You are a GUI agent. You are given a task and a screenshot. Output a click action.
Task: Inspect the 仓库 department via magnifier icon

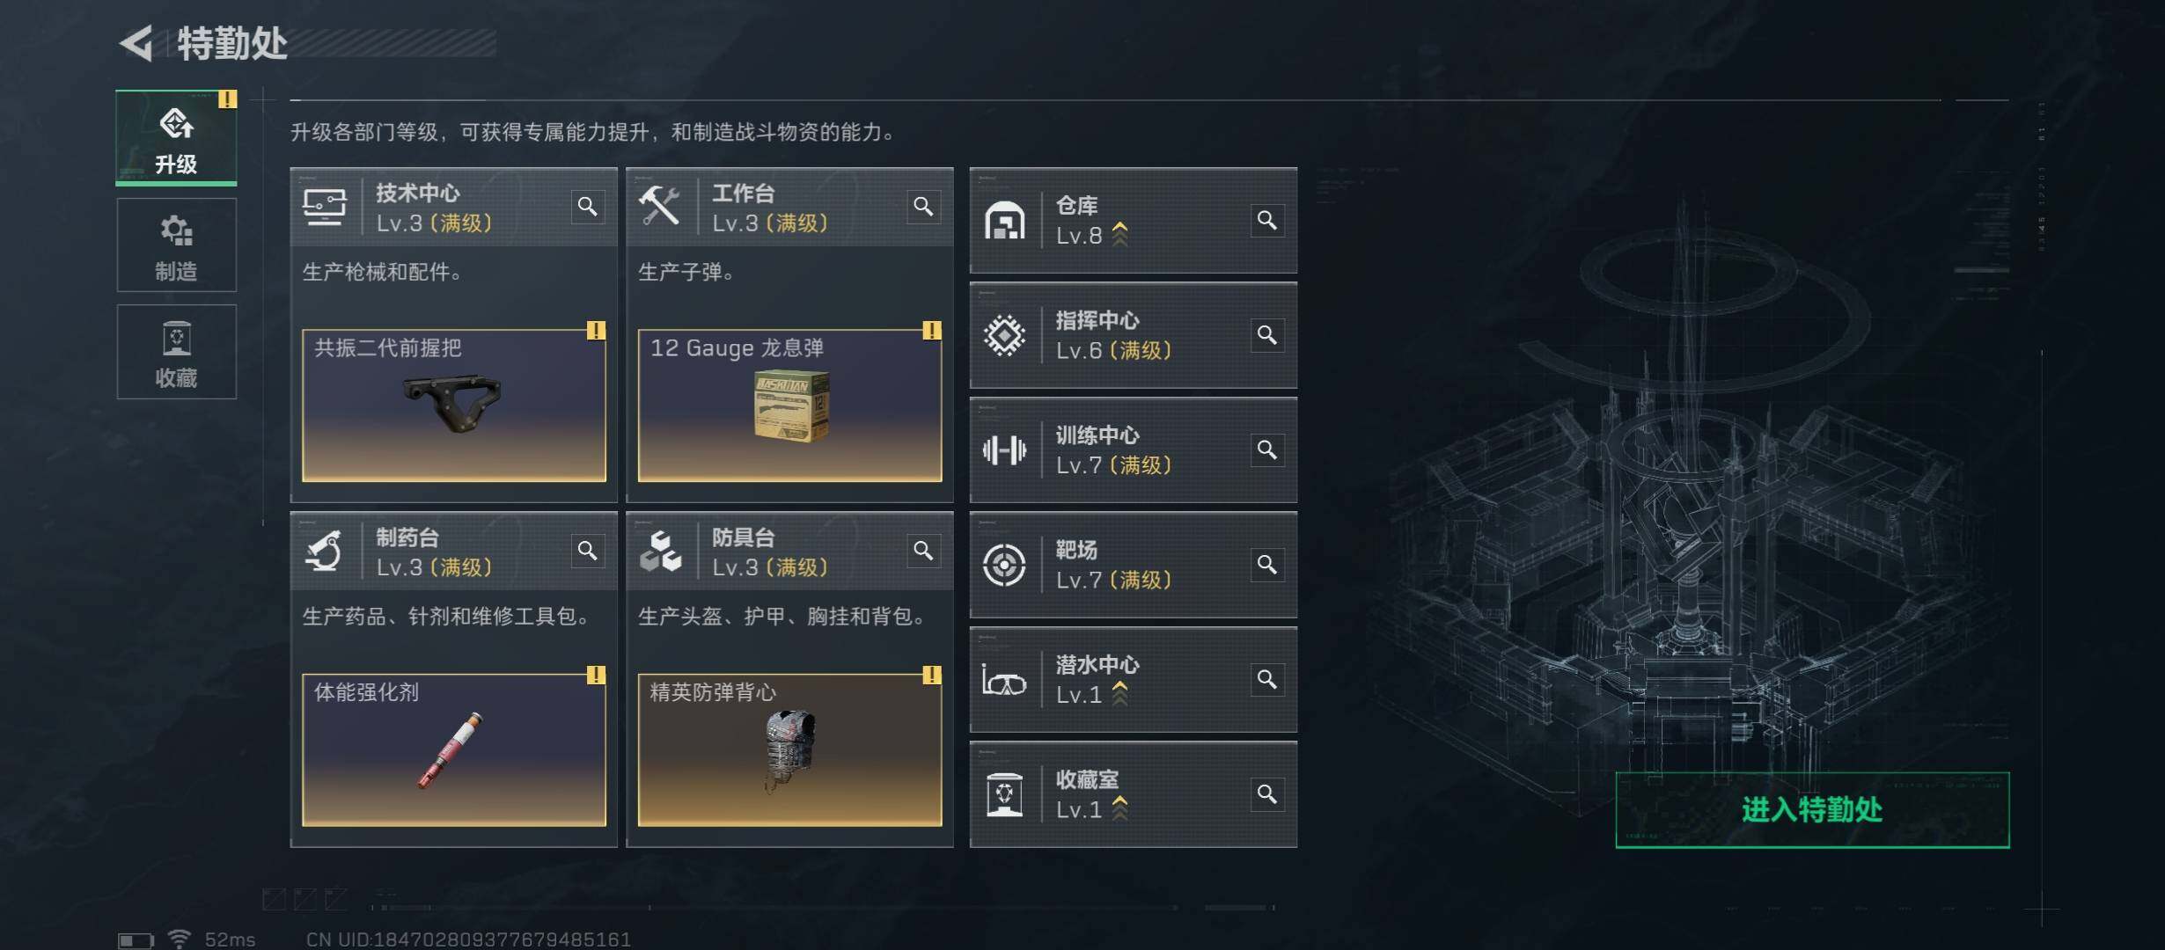[x=1267, y=220]
